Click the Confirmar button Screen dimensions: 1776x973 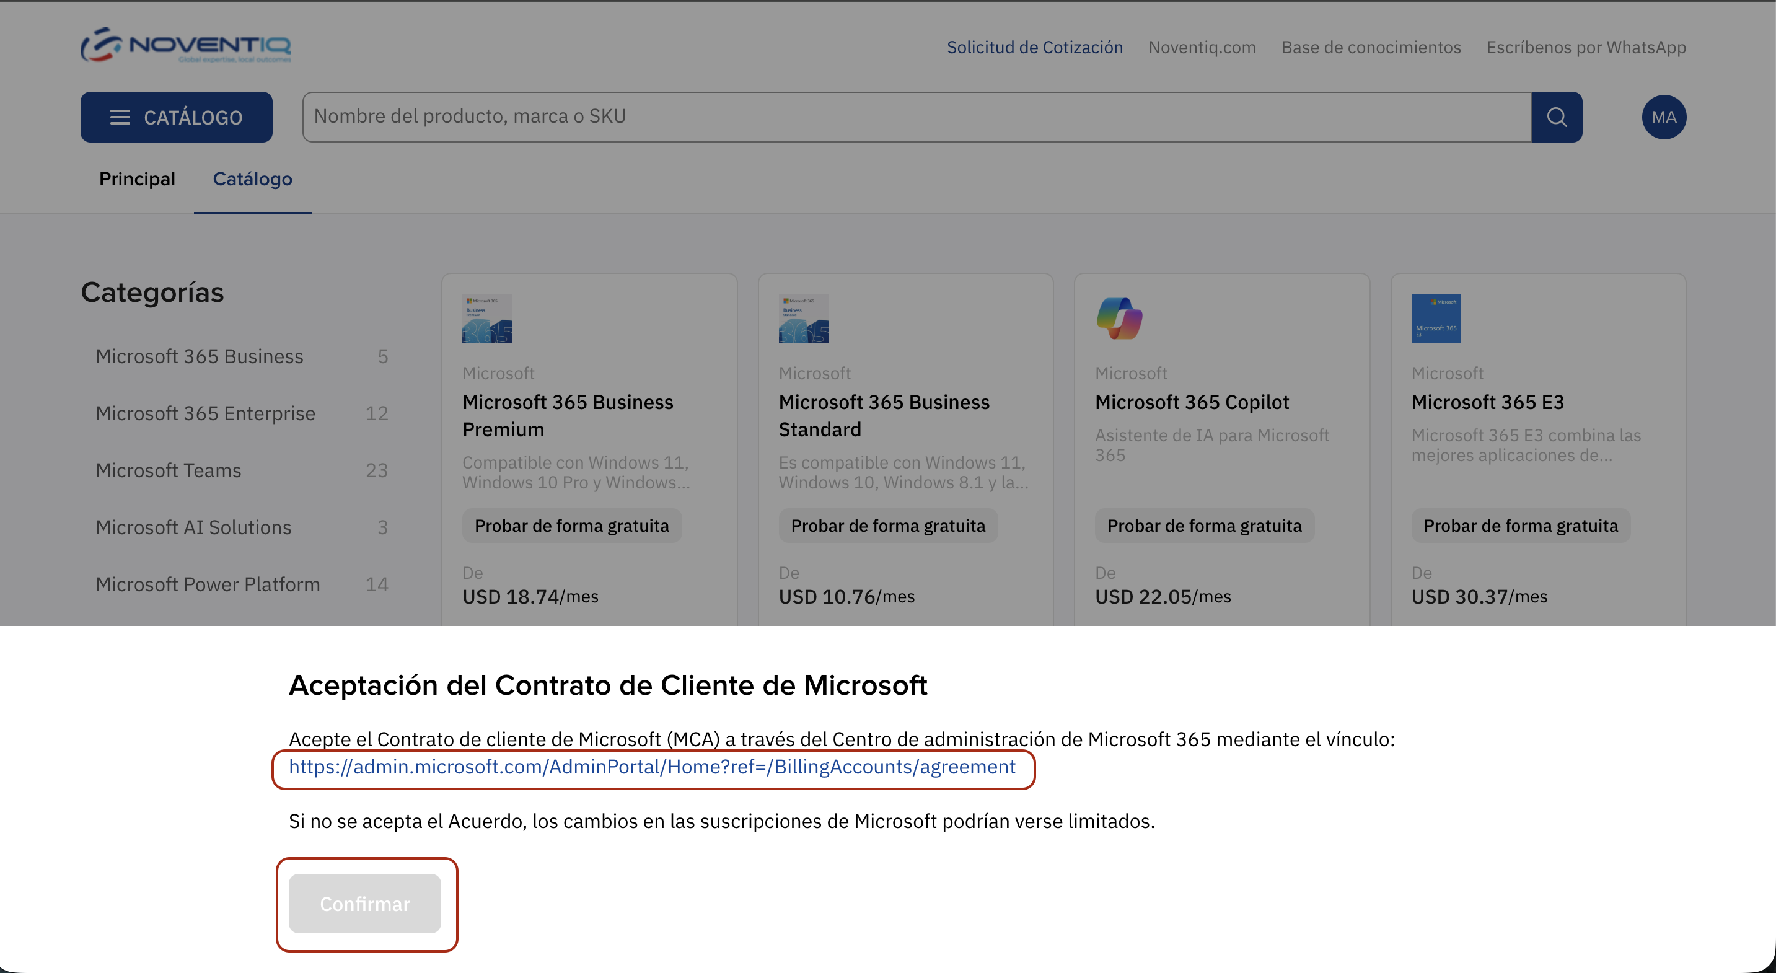coord(365,904)
